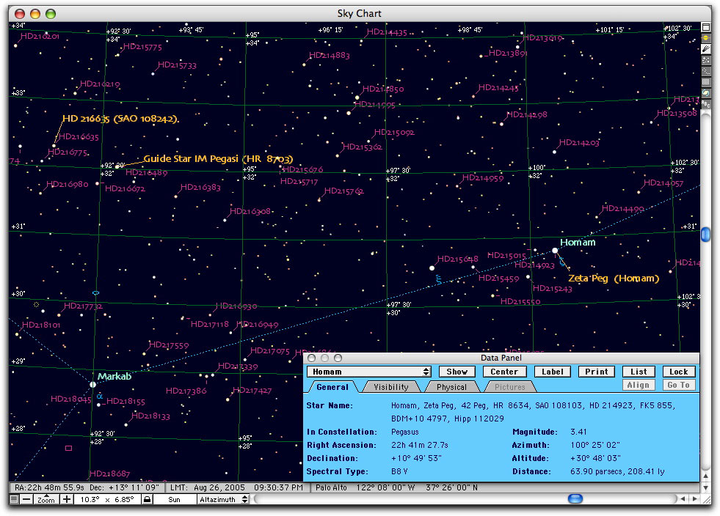
Task: Toggle the stars display icon
Action: [706, 60]
